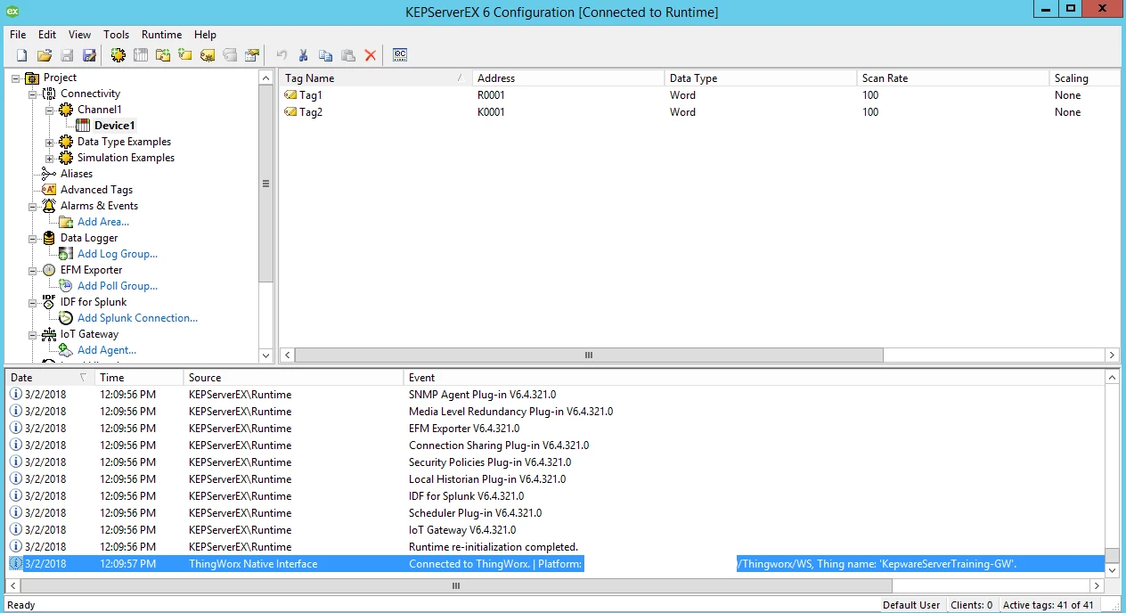
Task: Sort event log by Date column
Action: pos(49,378)
